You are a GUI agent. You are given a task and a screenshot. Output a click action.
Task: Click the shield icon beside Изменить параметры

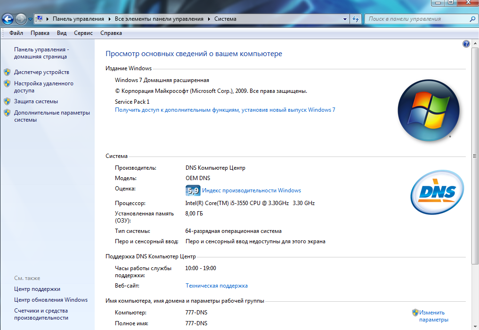415,312
